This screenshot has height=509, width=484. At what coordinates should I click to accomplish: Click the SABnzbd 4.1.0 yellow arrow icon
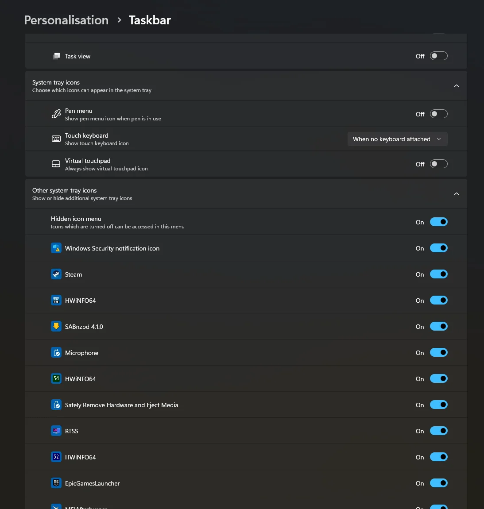pyautogui.click(x=56, y=326)
